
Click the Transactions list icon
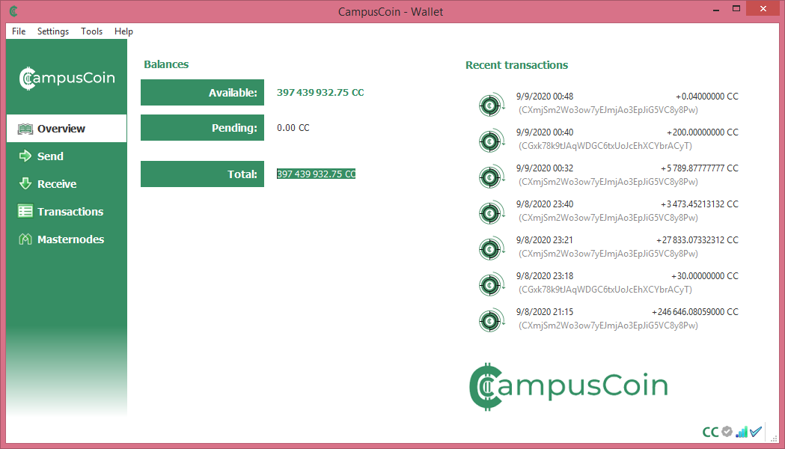tap(25, 211)
